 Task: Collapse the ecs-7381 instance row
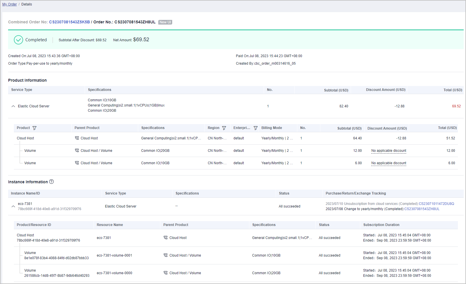tap(13, 206)
